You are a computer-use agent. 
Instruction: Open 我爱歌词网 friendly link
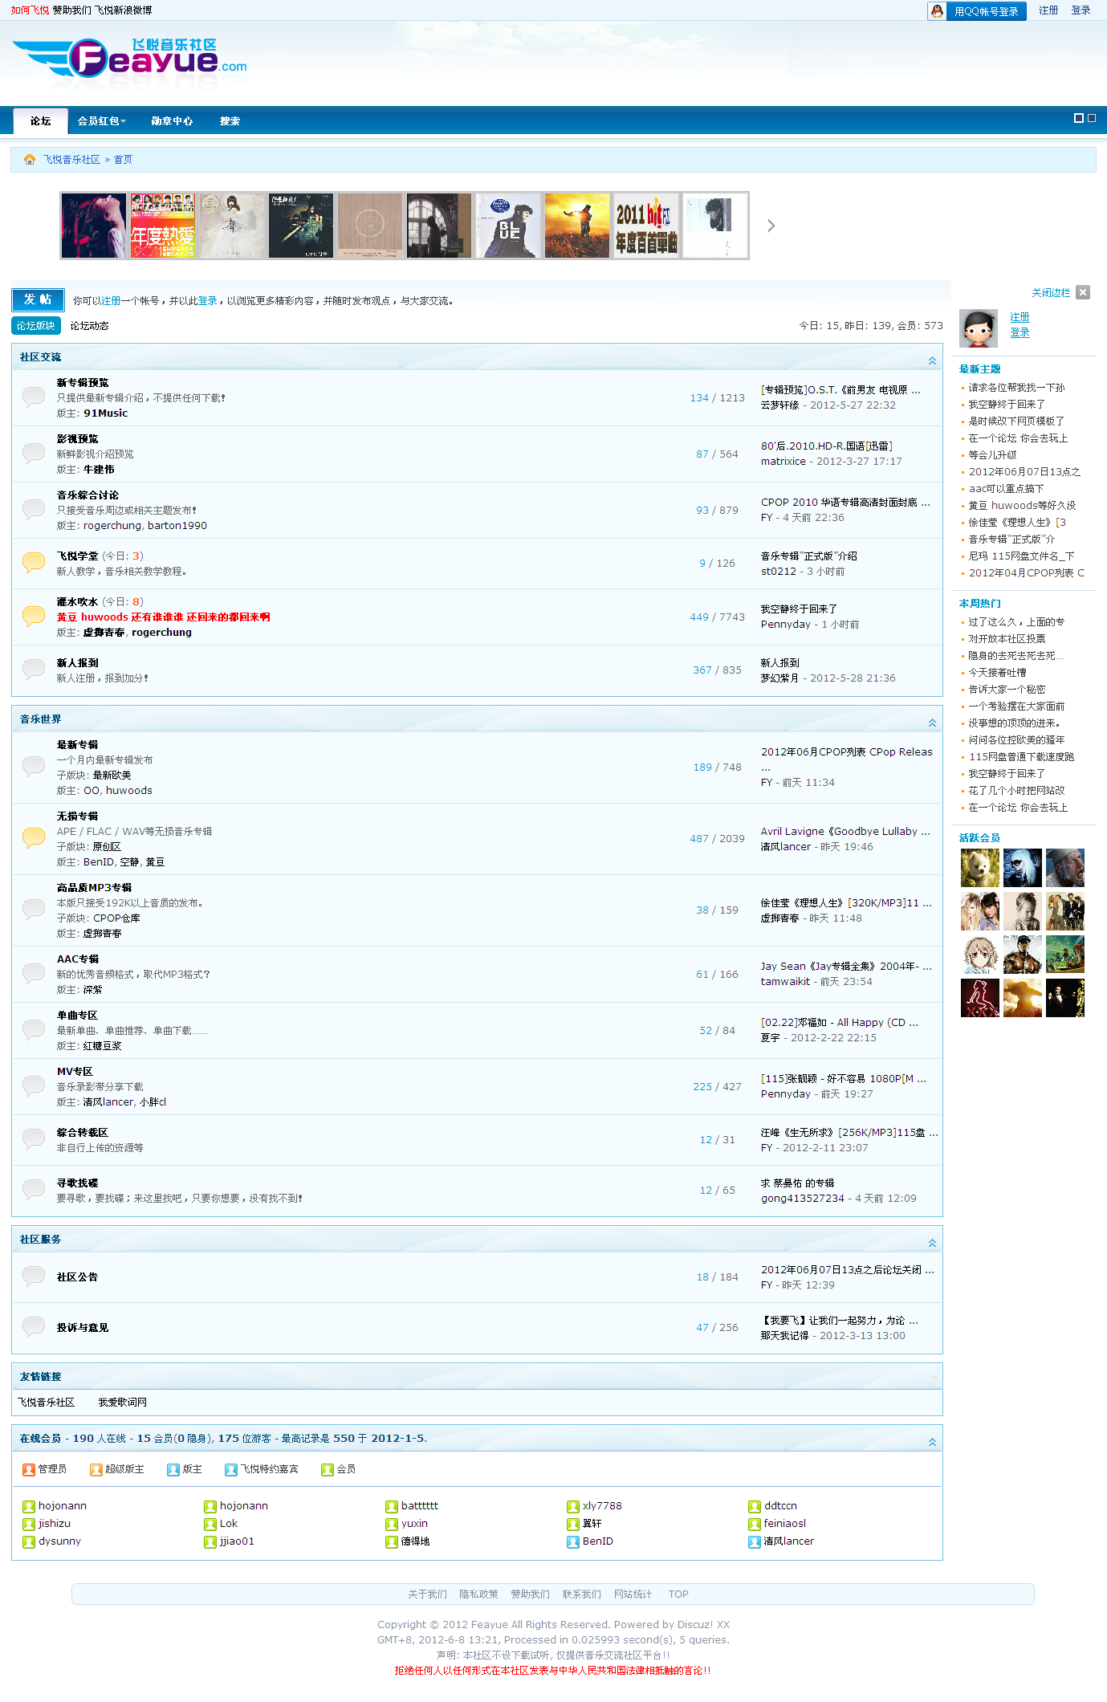pyautogui.click(x=123, y=1403)
